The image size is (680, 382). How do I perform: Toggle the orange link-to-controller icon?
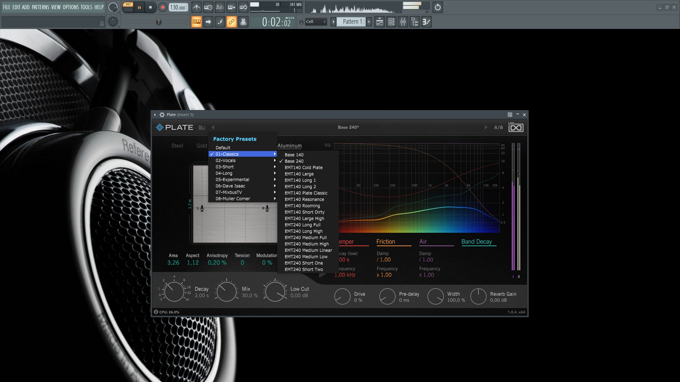tap(232, 22)
